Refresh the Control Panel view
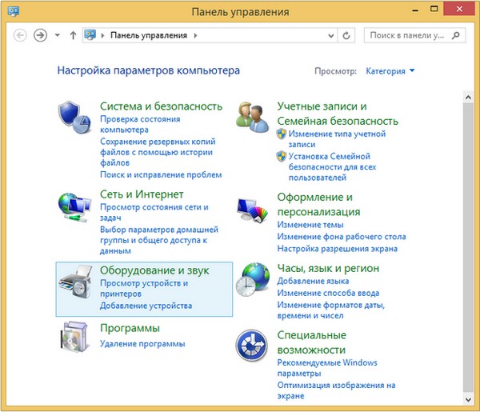 [x=346, y=35]
